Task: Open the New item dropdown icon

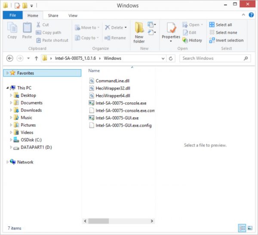Action: tap(151, 24)
